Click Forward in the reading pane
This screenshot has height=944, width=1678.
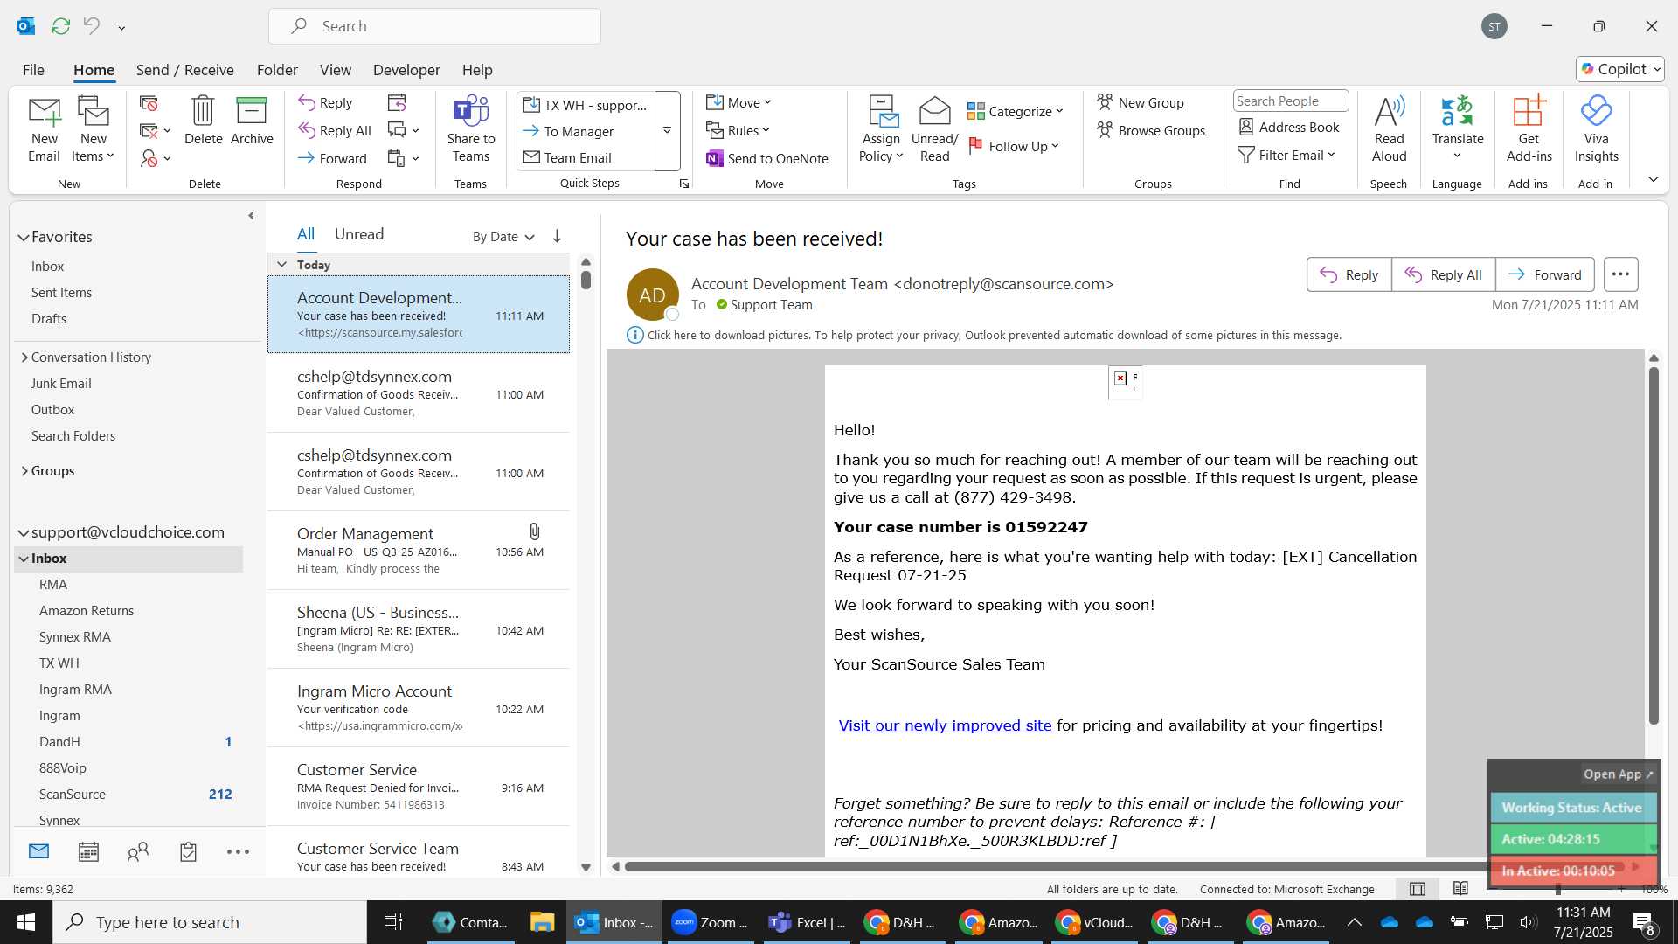pyautogui.click(x=1545, y=274)
